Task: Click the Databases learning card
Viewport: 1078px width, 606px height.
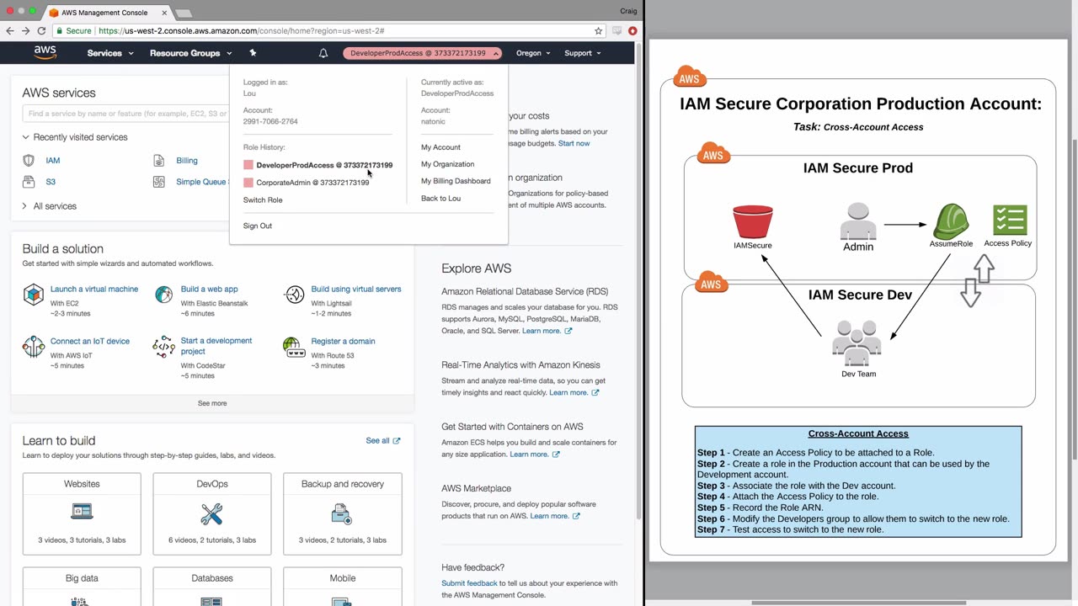Action: click(x=212, y=587)
